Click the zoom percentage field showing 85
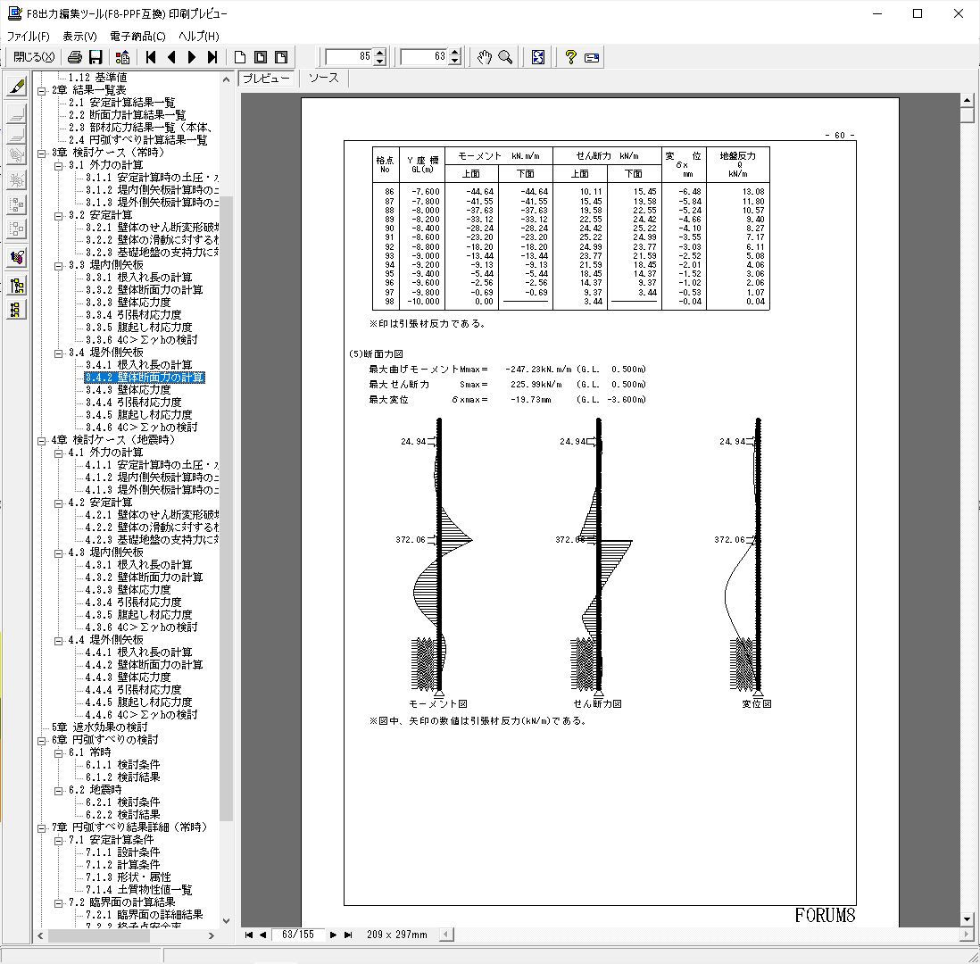Image resolution: width=980 pixels, height=964 pixels. click(349, 57)
